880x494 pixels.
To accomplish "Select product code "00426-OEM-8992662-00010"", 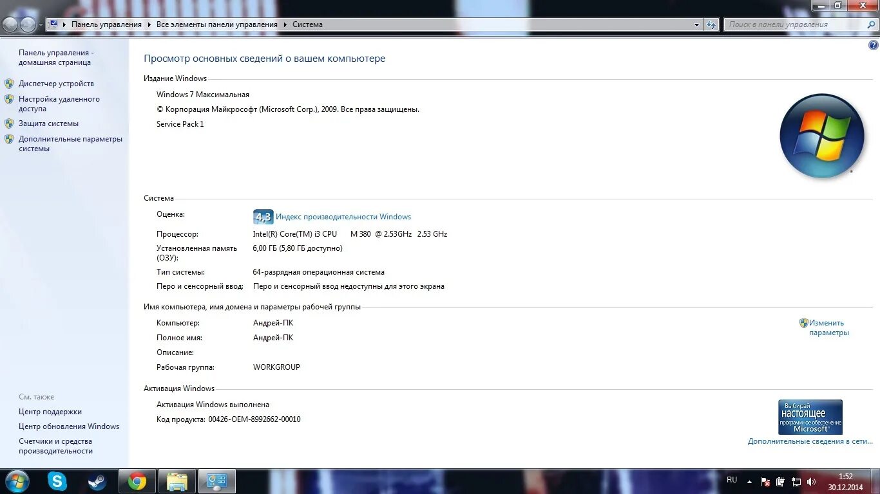I will click(x=254, y=419).
